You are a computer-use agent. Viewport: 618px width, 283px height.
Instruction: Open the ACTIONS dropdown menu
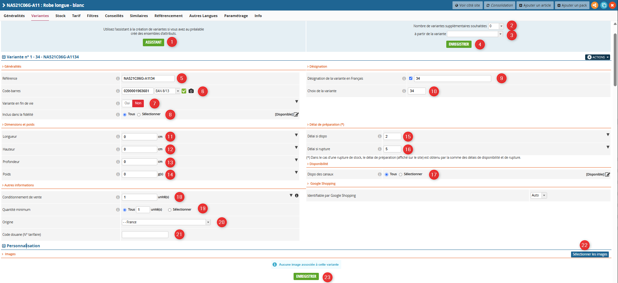tap(597, 57)
